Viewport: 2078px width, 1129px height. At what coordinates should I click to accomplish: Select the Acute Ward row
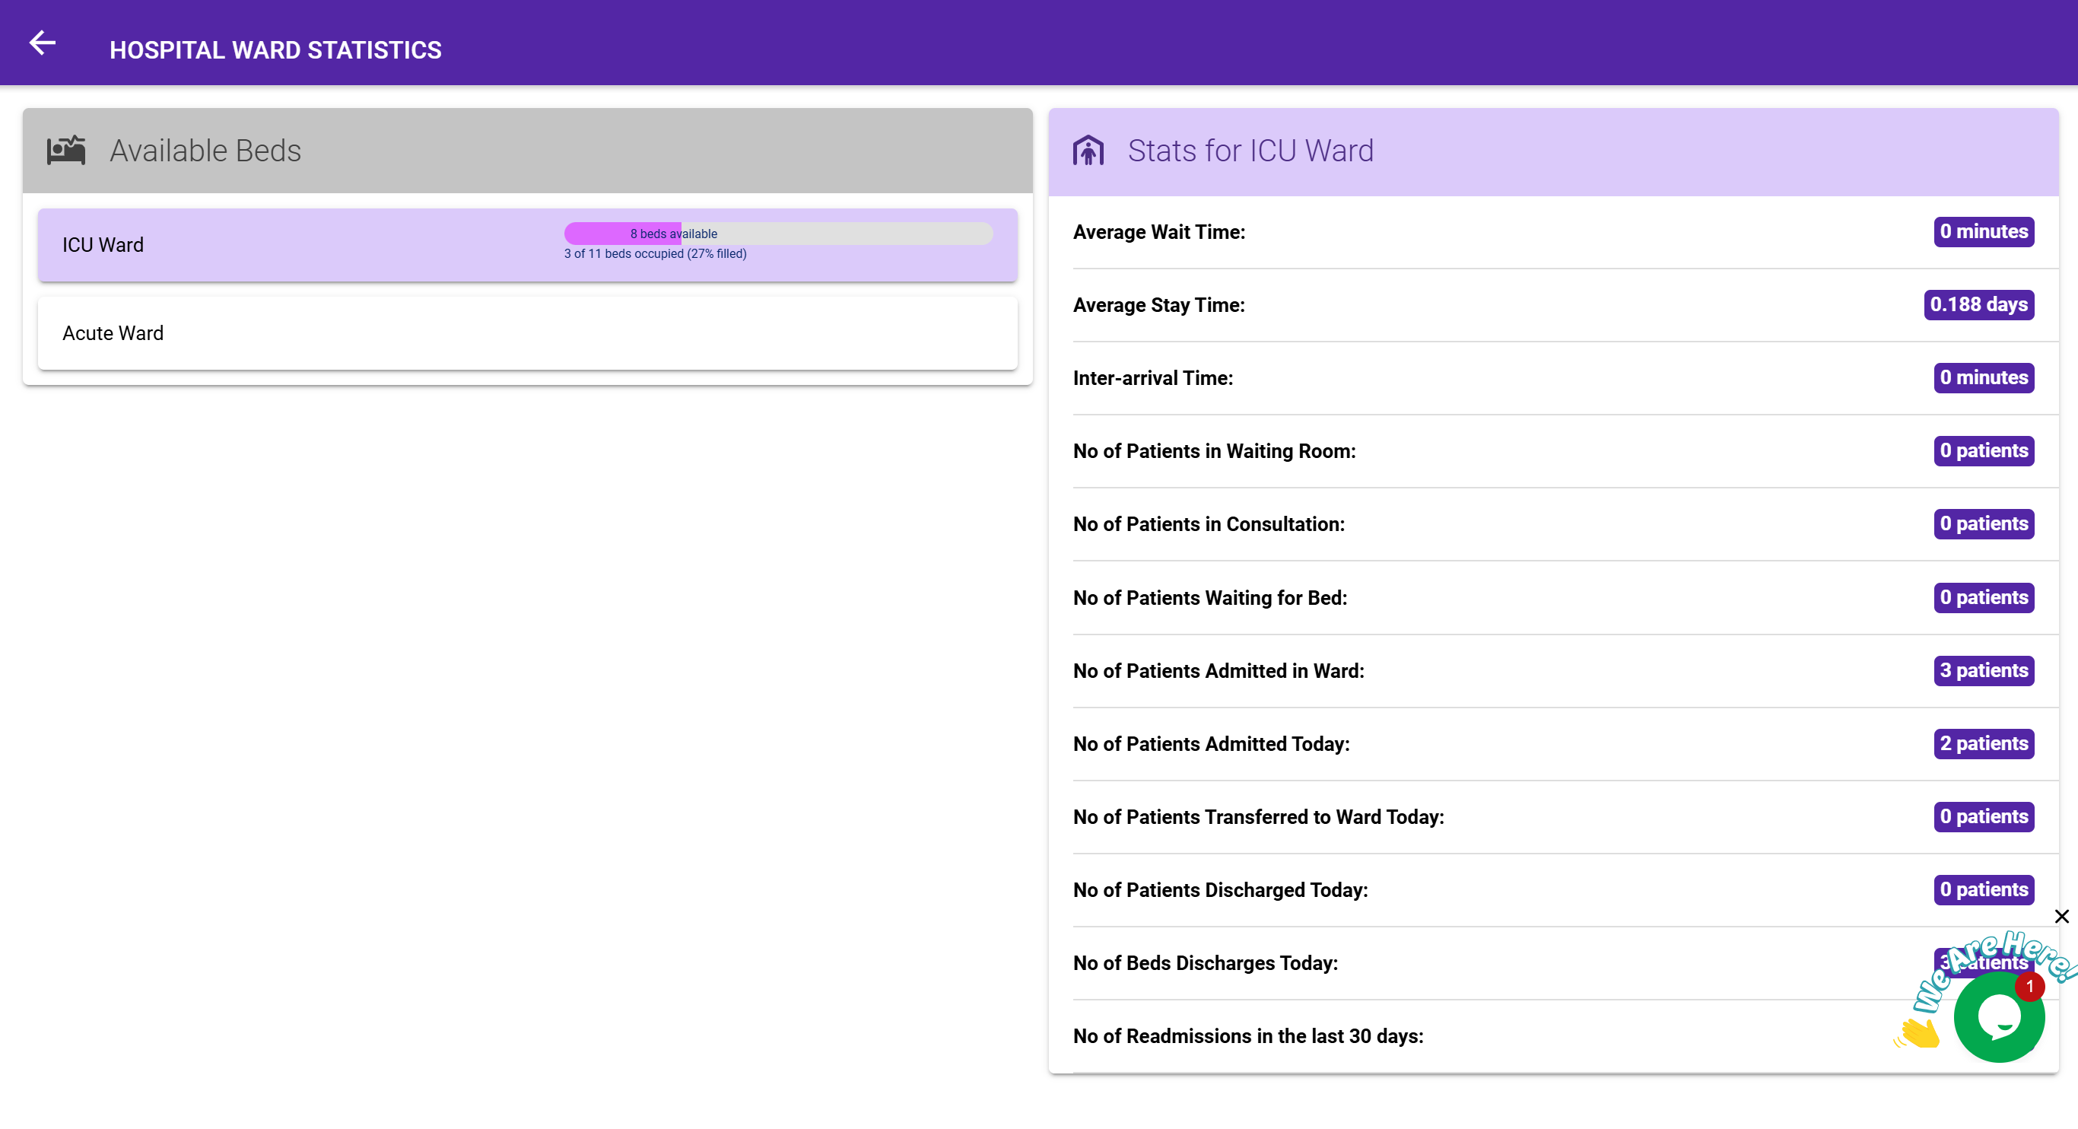point(528,333)
